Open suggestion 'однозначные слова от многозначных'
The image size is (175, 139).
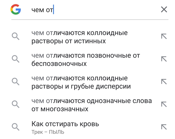(91, 105)
